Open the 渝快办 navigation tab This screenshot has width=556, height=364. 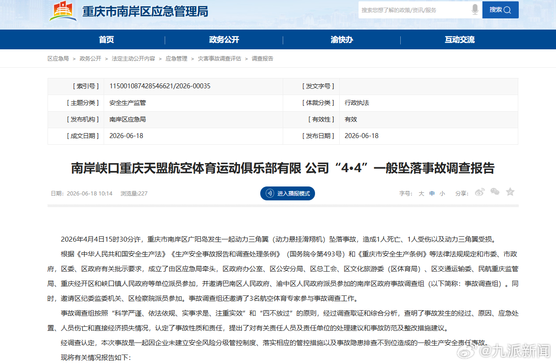tap(341, 39)
